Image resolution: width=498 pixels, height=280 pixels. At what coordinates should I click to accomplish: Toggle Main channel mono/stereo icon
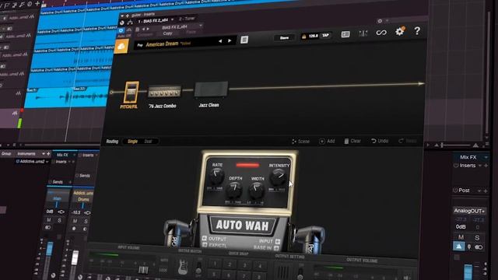tap(47, 228)
